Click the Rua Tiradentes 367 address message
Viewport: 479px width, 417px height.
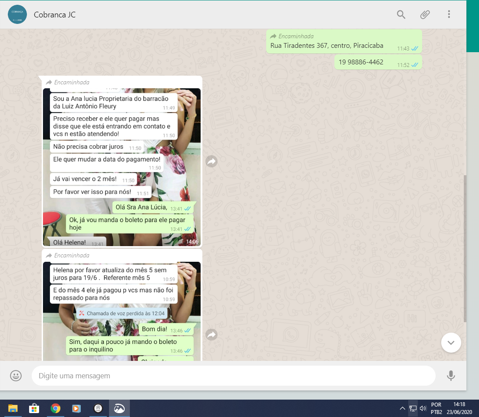click(x=327, y=46)
